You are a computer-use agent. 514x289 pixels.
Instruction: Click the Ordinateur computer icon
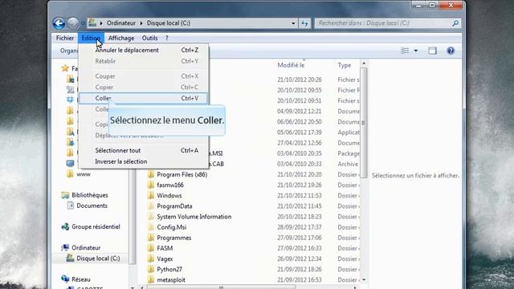(x=65, y=247)
